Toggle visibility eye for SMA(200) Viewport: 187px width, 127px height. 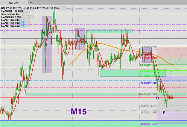pos(25,11)
